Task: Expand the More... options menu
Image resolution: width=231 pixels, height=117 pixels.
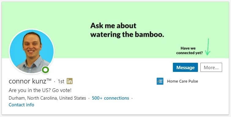Action: pyautogui.click(x=211, y=67)
